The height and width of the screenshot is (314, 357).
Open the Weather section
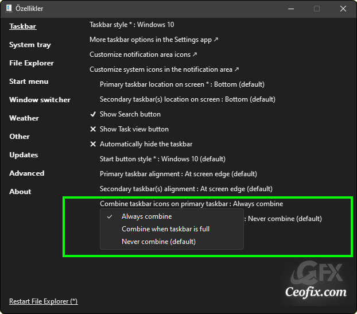[24, 118]
